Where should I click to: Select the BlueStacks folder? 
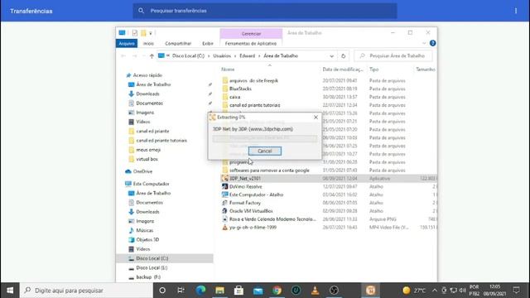pos(240,89)
